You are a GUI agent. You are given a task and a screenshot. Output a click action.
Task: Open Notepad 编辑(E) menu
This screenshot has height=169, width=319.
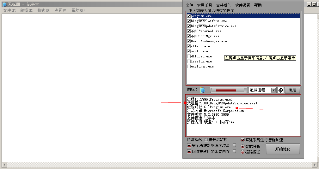click(27, 10)
